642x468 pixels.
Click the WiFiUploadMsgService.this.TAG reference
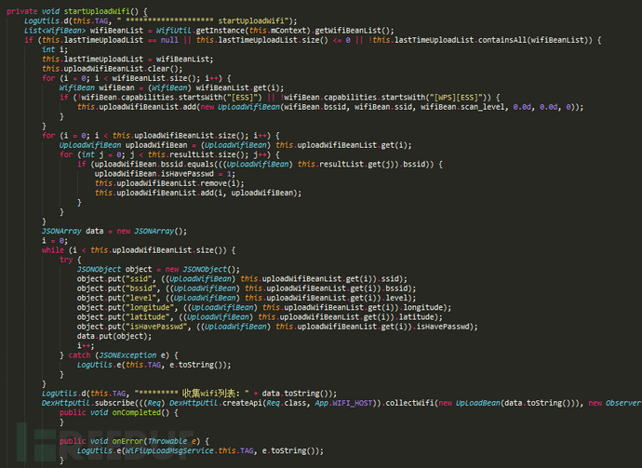point(189,451)
